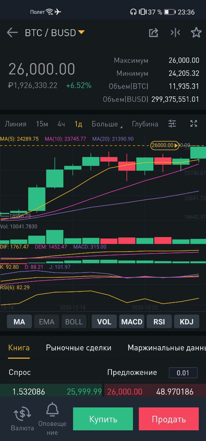The height and width of the screenshot is (441, 206).
Task: Select the 15м timeframe
Action: [x=42, y=124]
